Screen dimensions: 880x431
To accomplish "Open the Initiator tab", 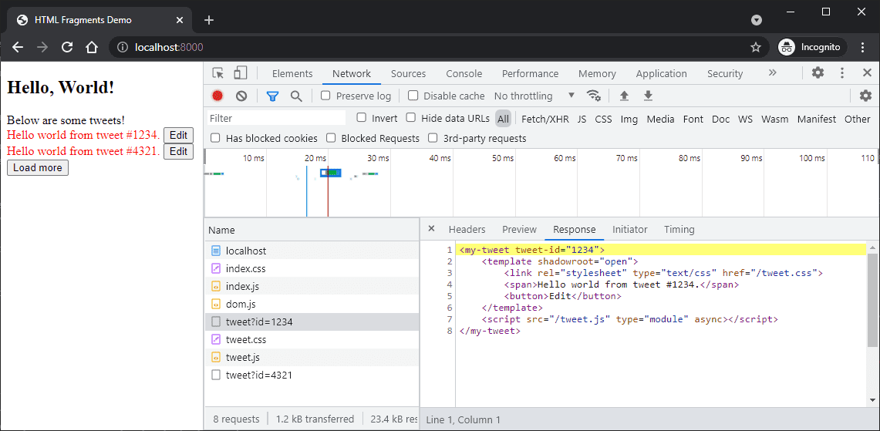I will (x=629, y=229).
